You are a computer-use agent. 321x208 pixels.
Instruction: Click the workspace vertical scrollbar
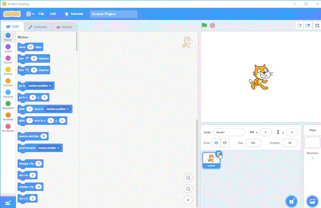[x=197, y=163]
